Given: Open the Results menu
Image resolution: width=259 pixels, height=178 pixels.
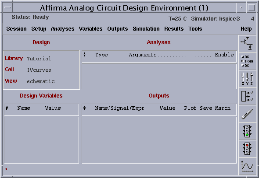Looking at the screenshot, I should pyautogui.click(x=174, y=29).
